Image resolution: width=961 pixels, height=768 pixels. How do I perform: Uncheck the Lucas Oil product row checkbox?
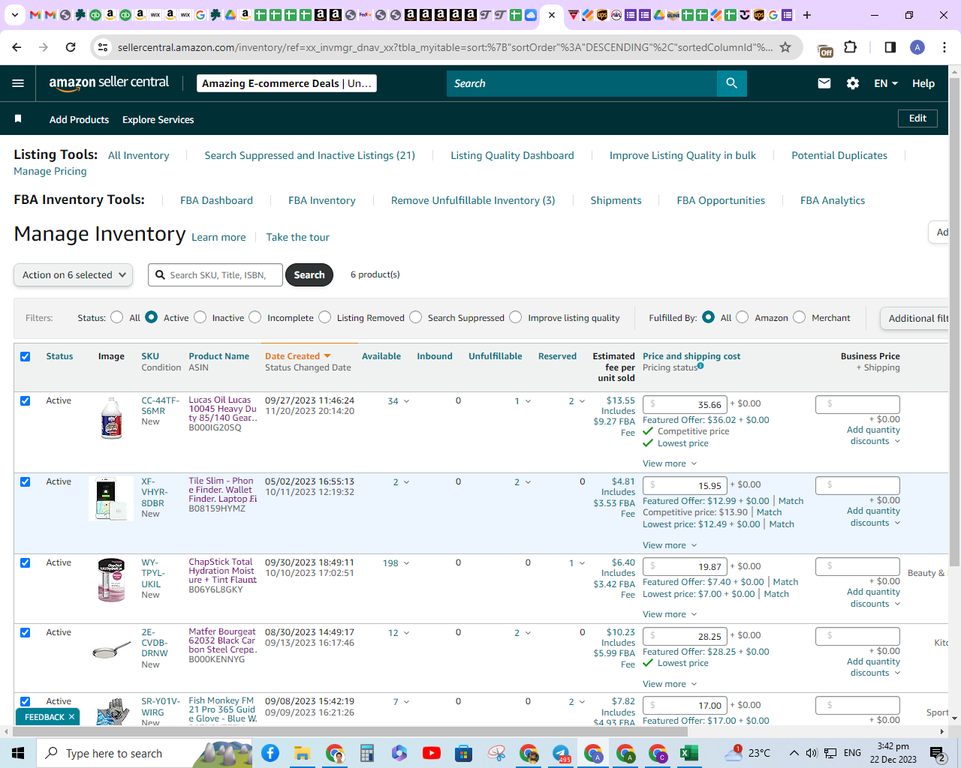click(x=26, y=400)
